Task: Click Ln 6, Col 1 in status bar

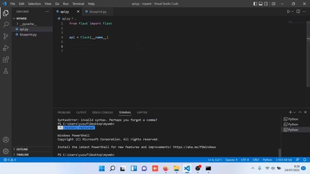Action: (215, 160)
